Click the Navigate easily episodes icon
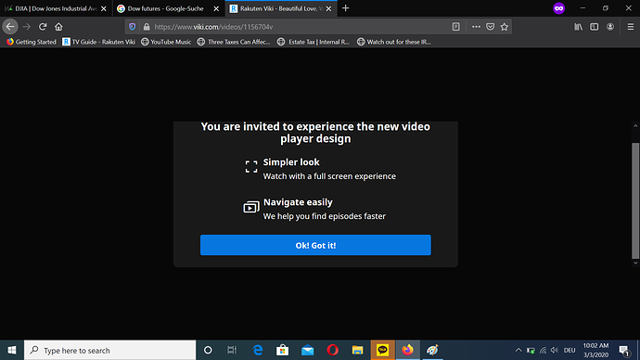The height and width of the screenshot is (360, 640). pos(251,207)
